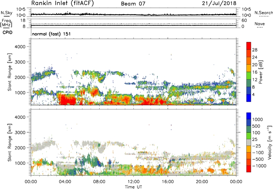Viewport: 273px width, 189px height.
Task: Click the 'Rankin Inlet (fitACF)' title
Action: coord(62,3)
